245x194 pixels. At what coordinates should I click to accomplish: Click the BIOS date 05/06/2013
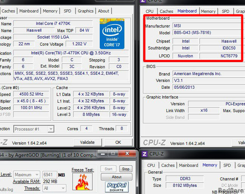point(209,87)
